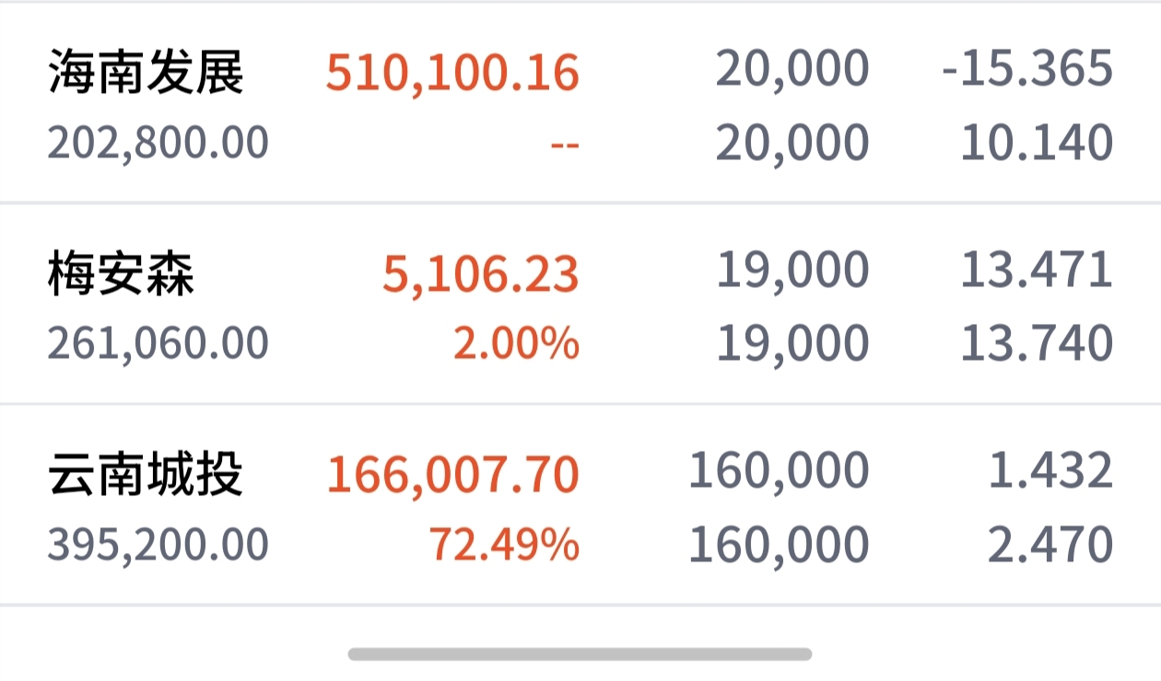
Task: Tap the 2.00% profit percentage
Action: tap(516, 344)
